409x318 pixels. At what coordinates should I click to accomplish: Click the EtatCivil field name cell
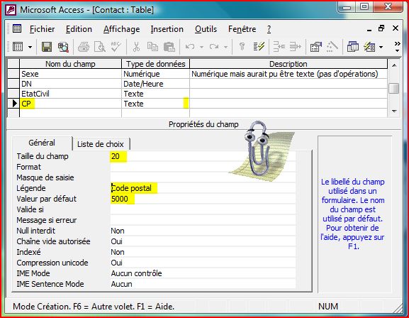pos(70,94)
